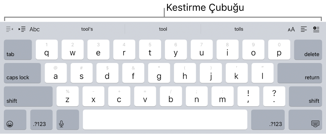
Task: Tap the w key
Action: pyautogui.click(x=72, y=50)
